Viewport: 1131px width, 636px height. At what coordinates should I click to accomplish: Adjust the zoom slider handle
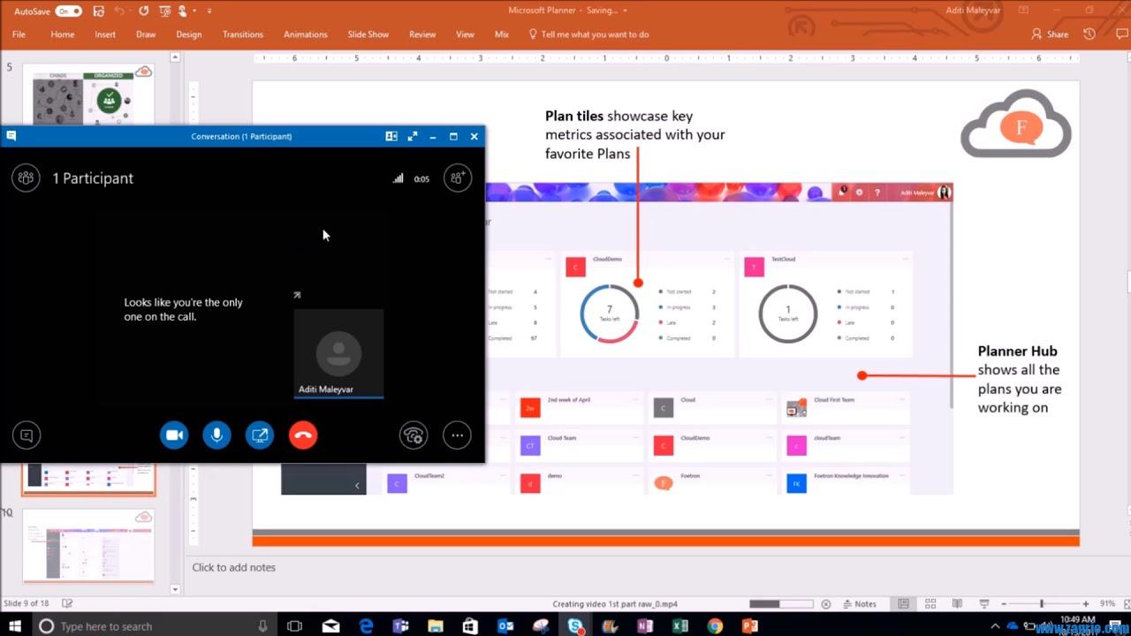1042,604
